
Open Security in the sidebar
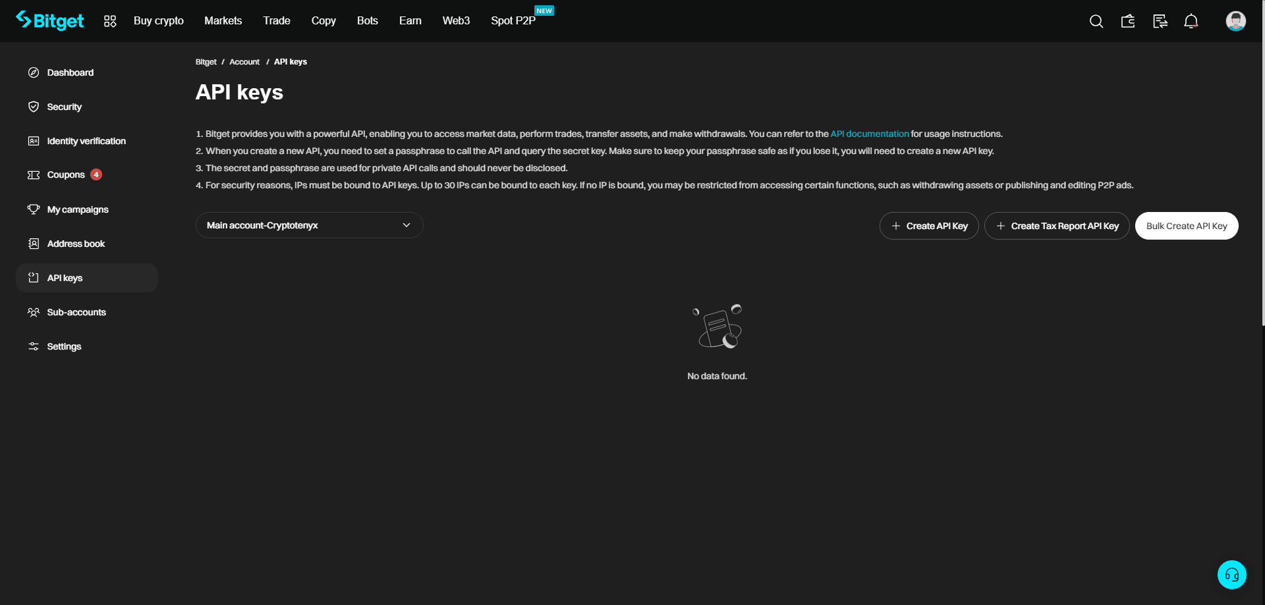(65, 107)
